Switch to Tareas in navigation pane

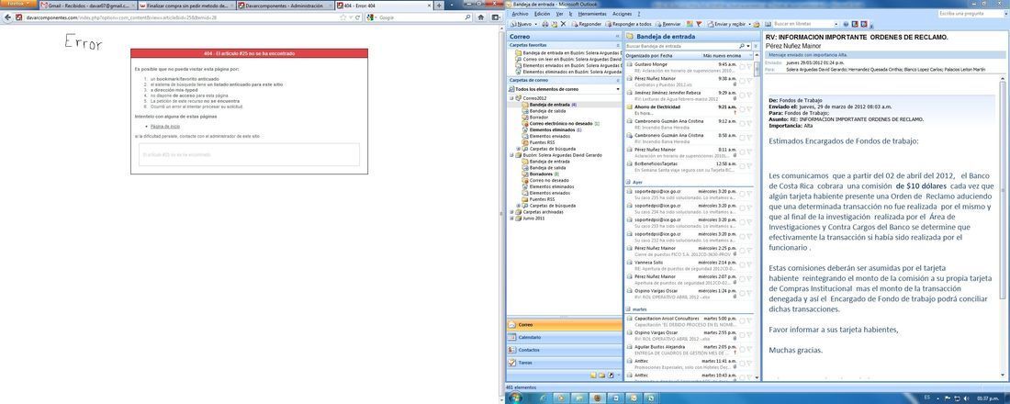(565, 363)
